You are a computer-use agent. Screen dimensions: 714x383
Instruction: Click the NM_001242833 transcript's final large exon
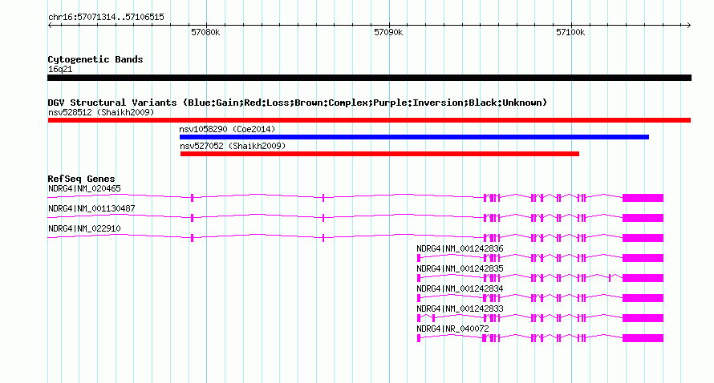(643, 318)
